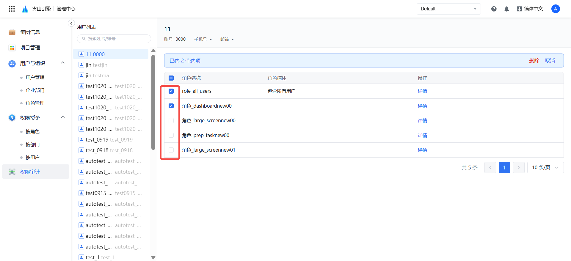Open 详情 for role_all_users
This screenshot has width=571, height=261.
click(422, 91)
